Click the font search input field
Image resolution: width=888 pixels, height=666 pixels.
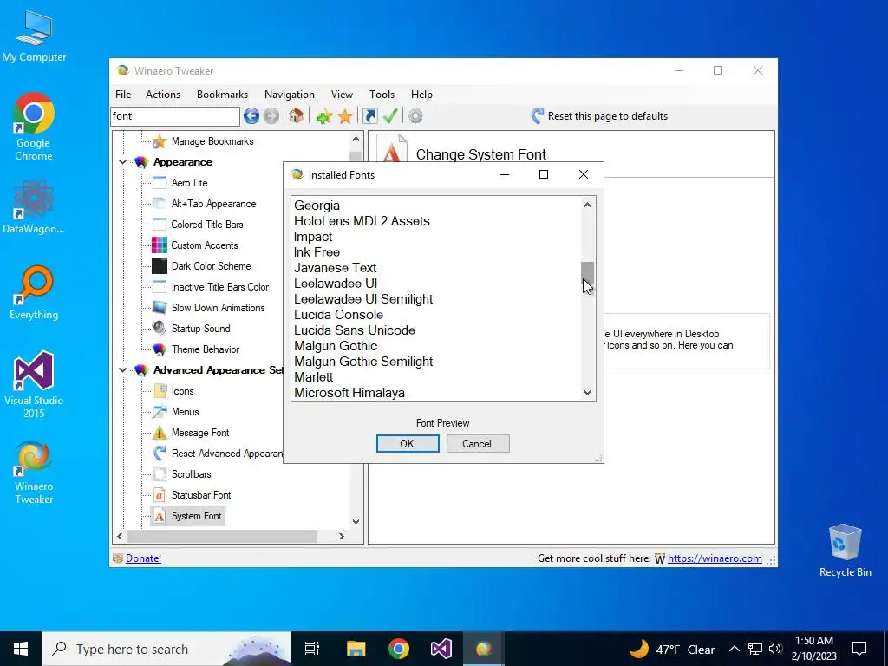pos(175,116)
